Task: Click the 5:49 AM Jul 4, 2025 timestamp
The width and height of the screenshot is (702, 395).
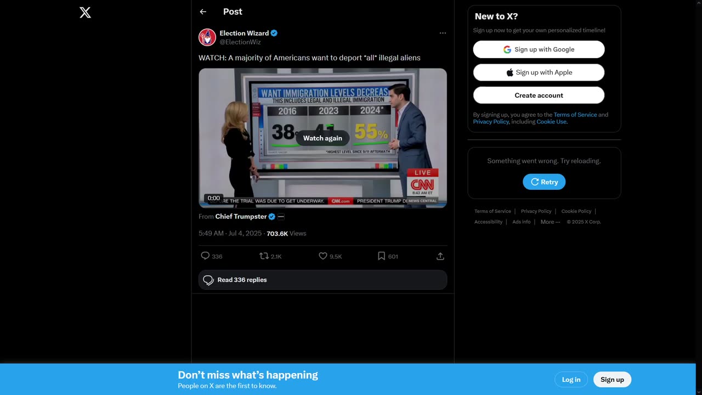Action: pos(230,233)
